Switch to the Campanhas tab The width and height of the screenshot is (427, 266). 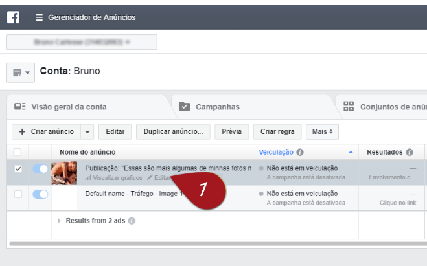(x=217, y=107)
